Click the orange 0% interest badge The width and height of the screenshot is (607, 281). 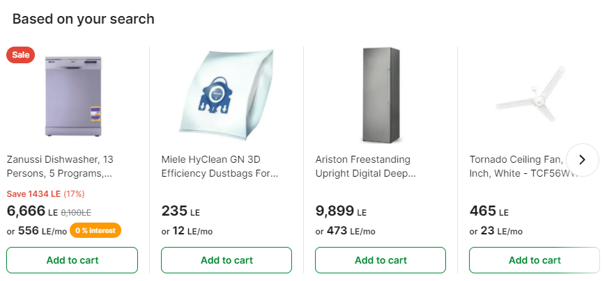pos(95,230)
